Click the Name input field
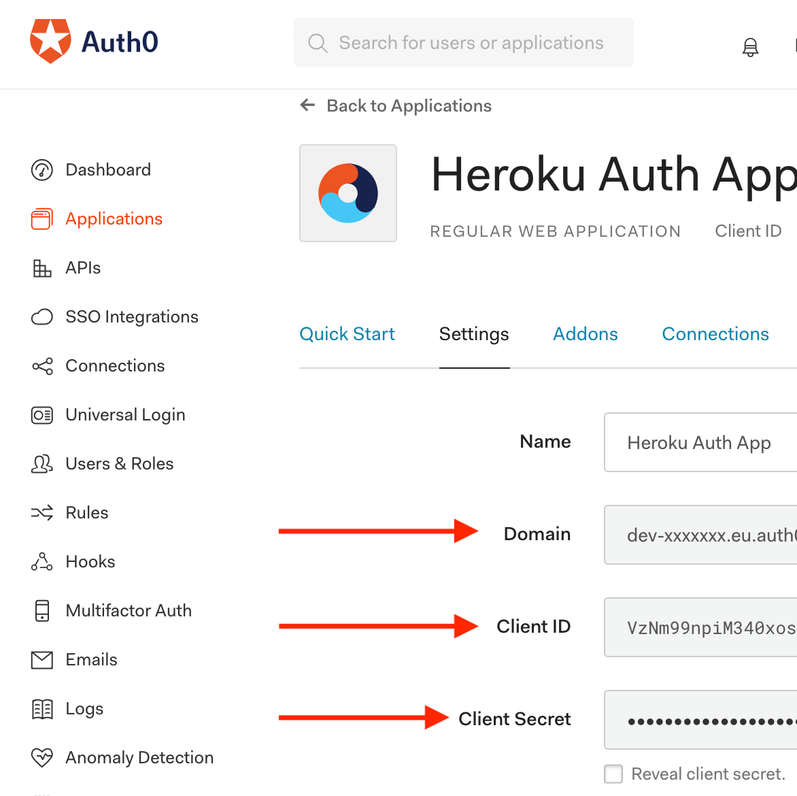The width and height of the screenshot is (797, 796). [700, 442]
